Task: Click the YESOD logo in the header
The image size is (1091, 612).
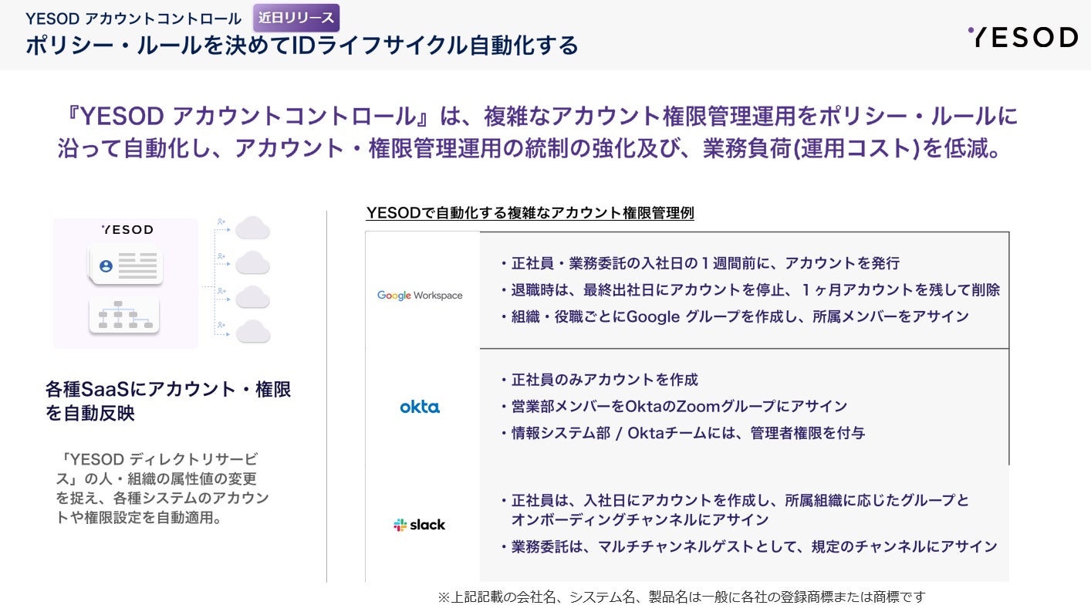Action: click(1022, 36)
